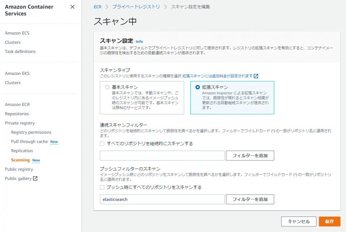Click ECR breadcrumb link
The image size is (346, 232).
pyautogui.click(x=98, y=7)
